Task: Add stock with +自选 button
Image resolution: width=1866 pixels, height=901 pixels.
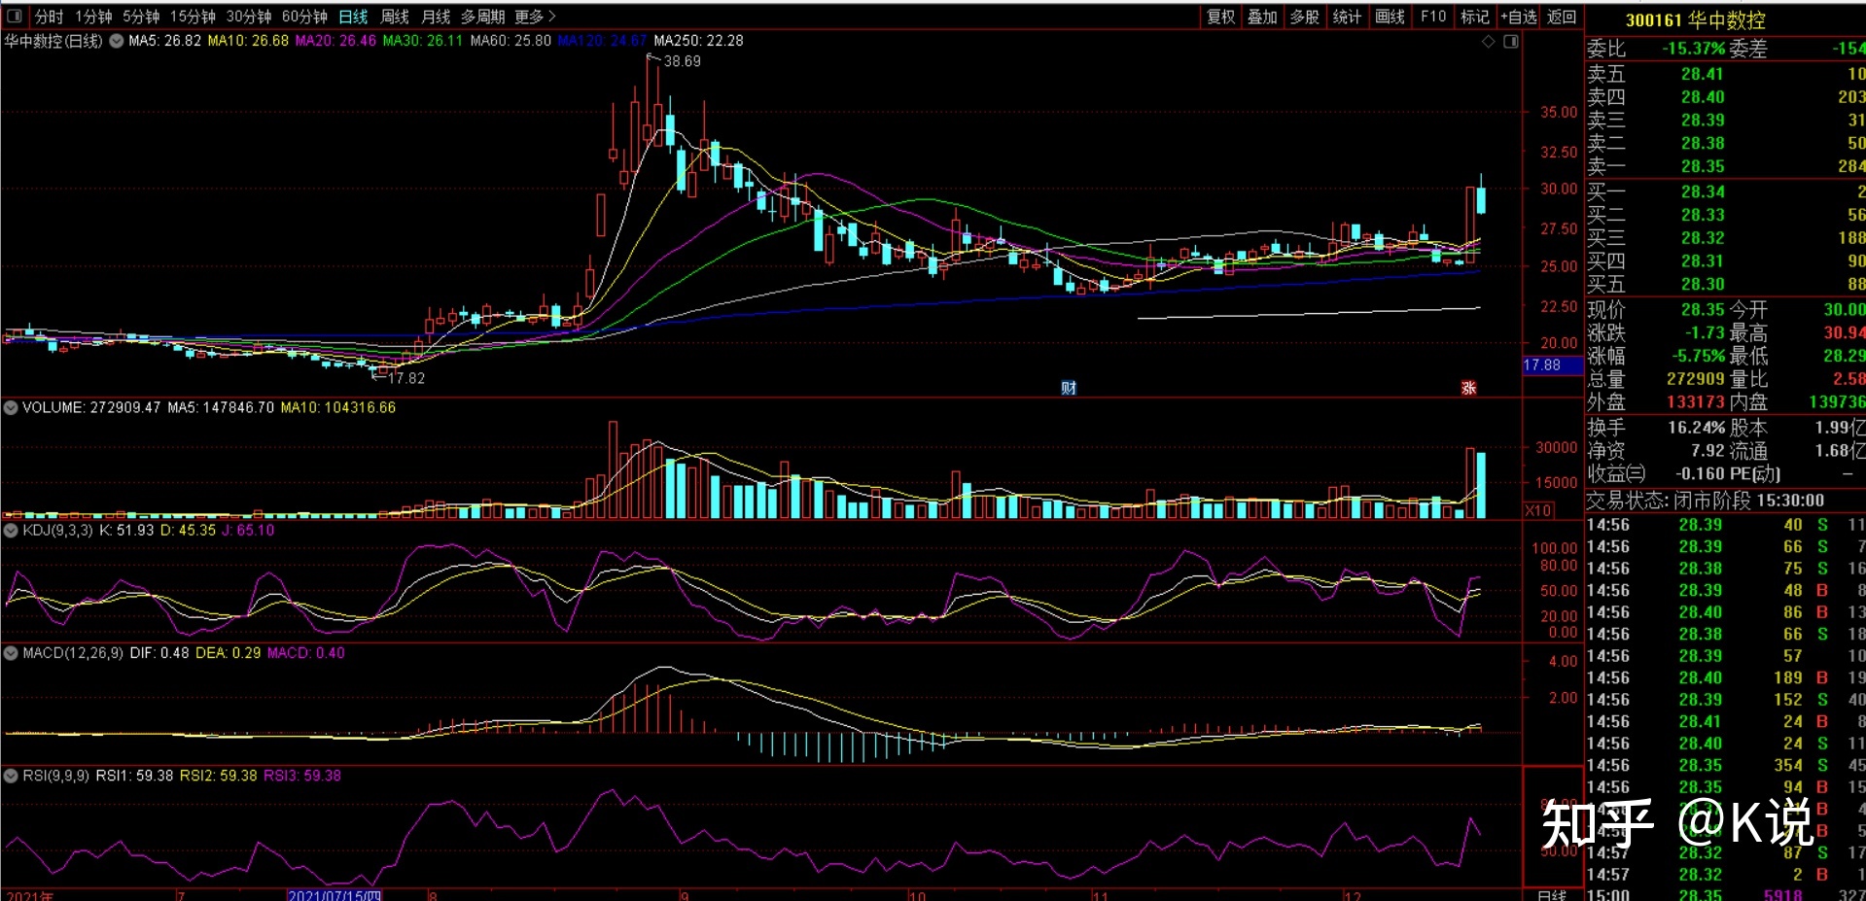Action: (x=1519, y=17)
